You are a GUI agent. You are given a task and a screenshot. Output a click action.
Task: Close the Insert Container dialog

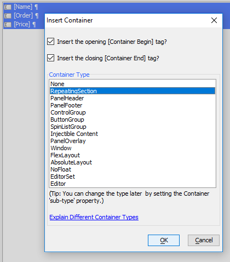tap(214, 20)
